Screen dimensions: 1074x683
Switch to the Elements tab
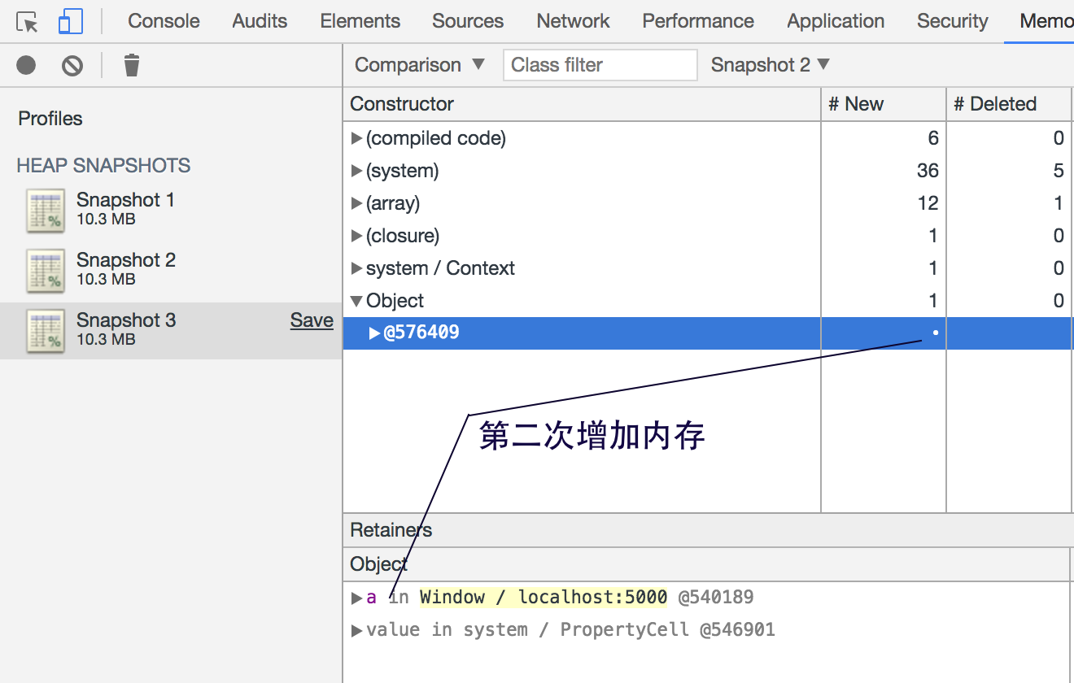(x=360, y=21)
